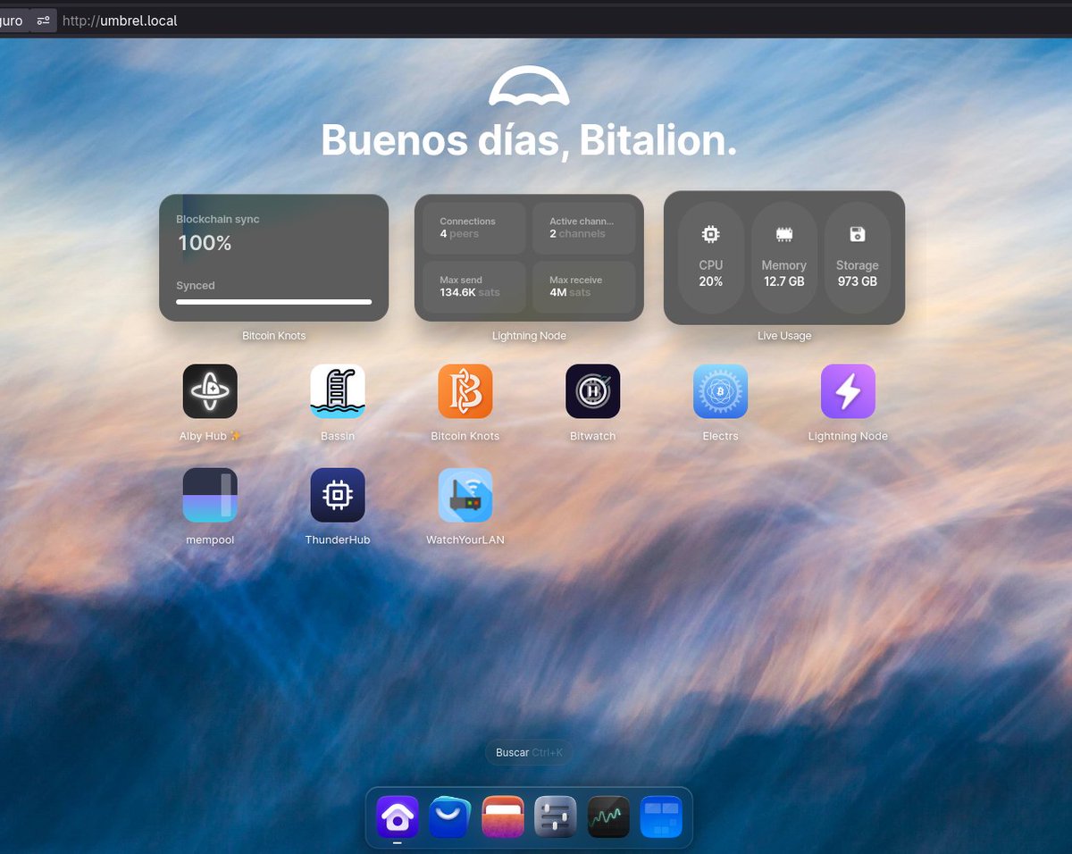Click the Lightning Node widget label
Image resolution: width=1072 pixels, height=854 pixels.
(x=529, y=336)
